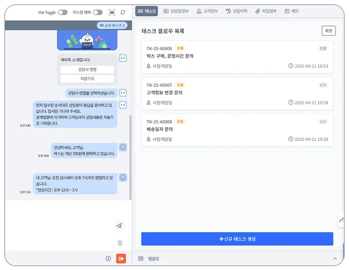Expand the 템플릿 panel chevron
This screenshot has height=270, width=349.
[335, 259]
